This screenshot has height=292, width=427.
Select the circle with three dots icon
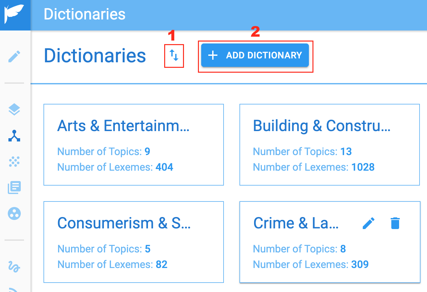pos(14,213)
